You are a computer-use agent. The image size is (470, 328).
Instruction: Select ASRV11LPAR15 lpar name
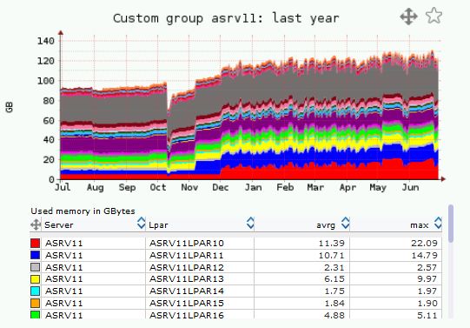tap(187, 303)
